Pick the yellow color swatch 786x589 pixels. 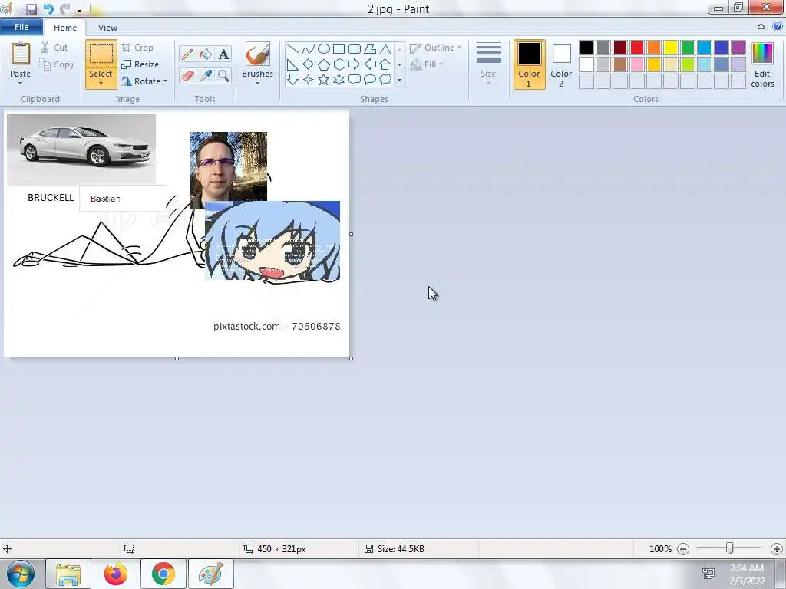click(x=671, y=48)
